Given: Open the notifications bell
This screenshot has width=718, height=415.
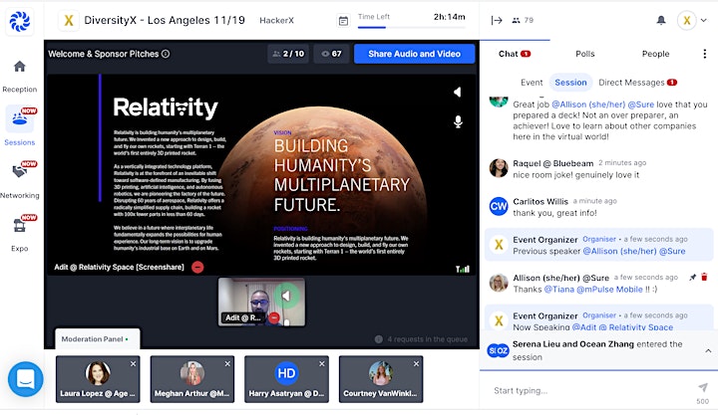Looking at the screenshot, I should point(661,20).
